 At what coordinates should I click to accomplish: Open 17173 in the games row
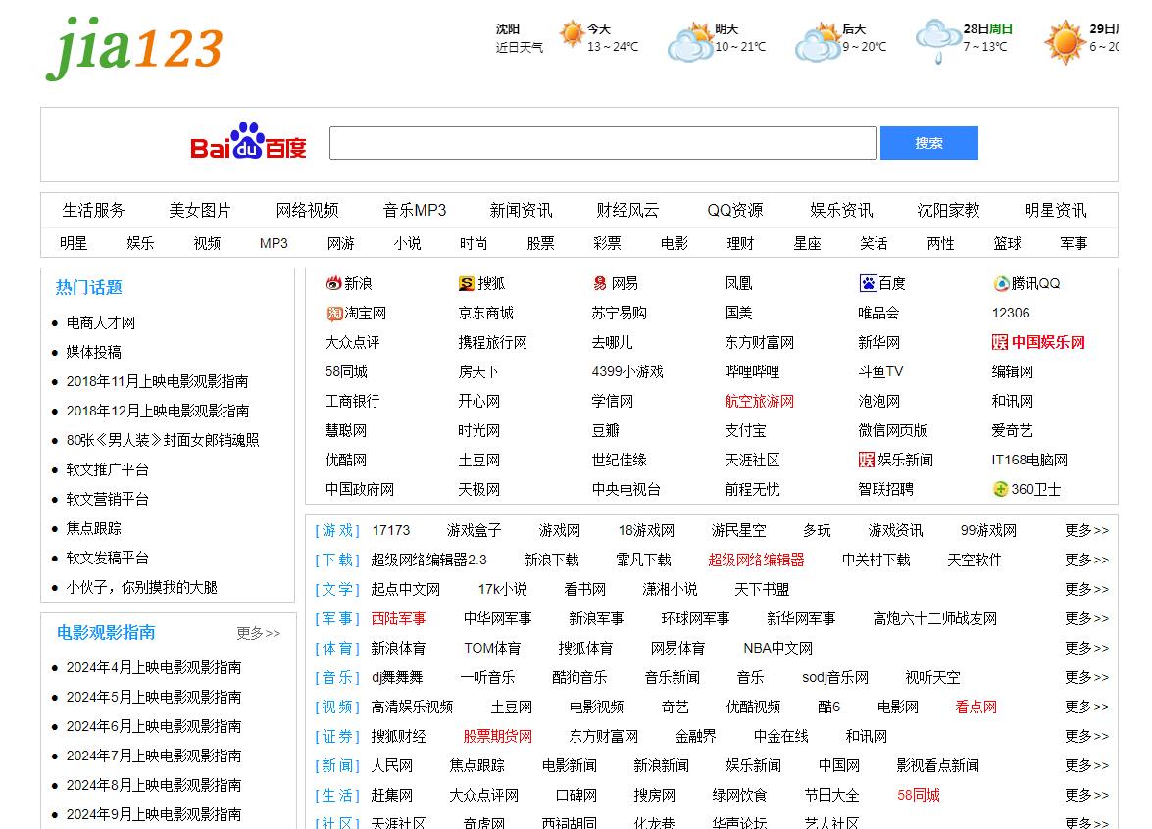pos(391,530)
